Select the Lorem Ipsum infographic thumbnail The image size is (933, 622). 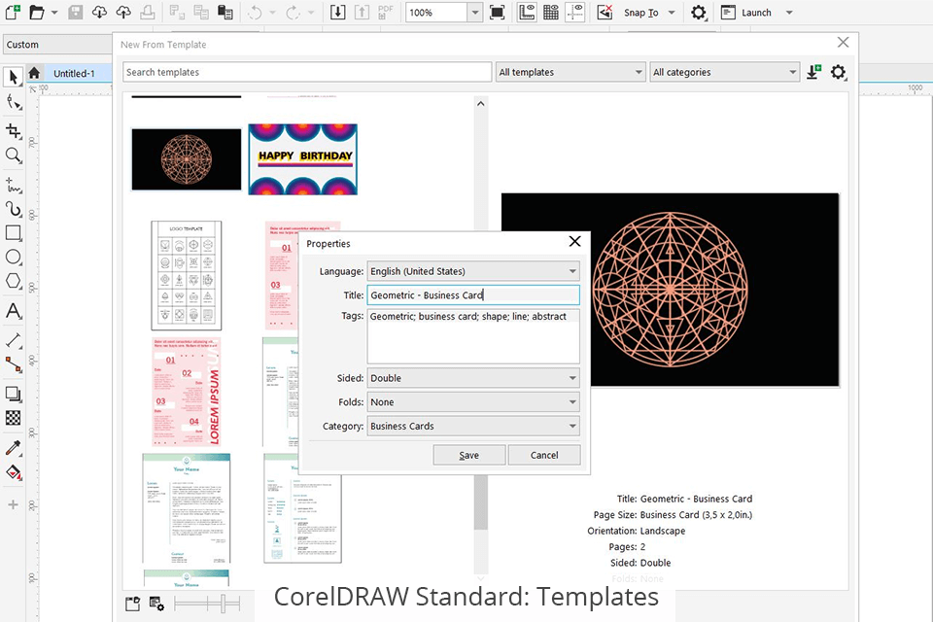187,392
